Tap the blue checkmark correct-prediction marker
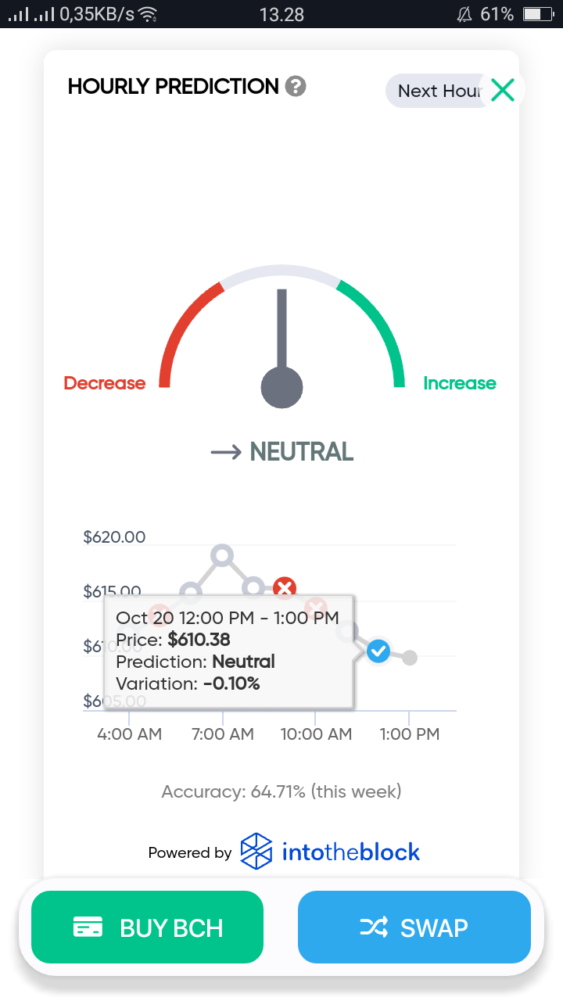Image resolution: width=563 pixels, height=1001 pixels. 378,651
